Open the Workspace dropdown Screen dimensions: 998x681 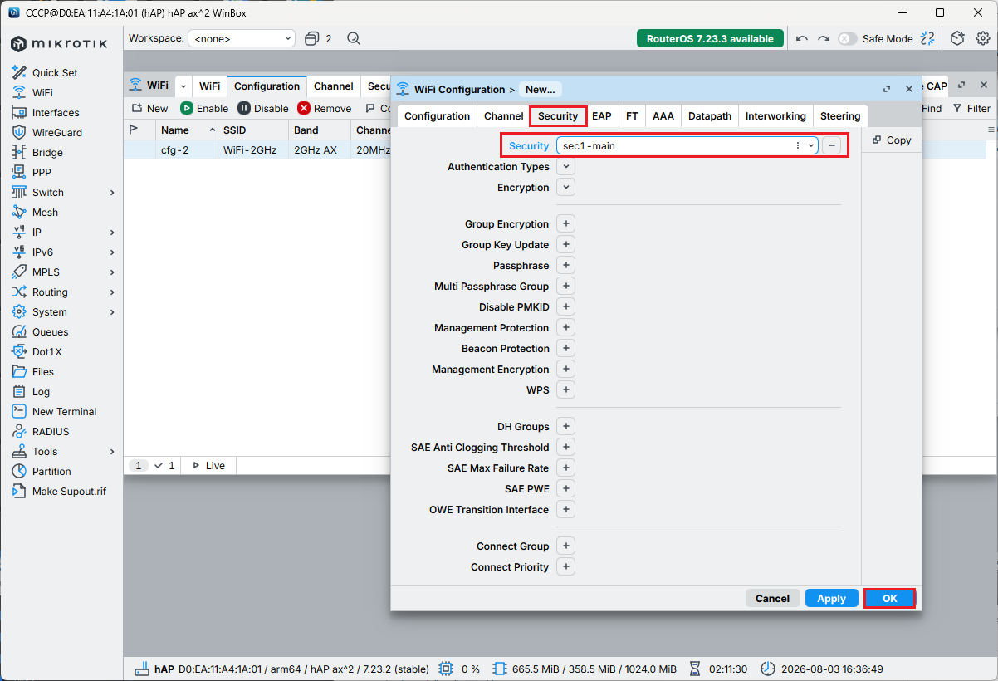(242, 38)
